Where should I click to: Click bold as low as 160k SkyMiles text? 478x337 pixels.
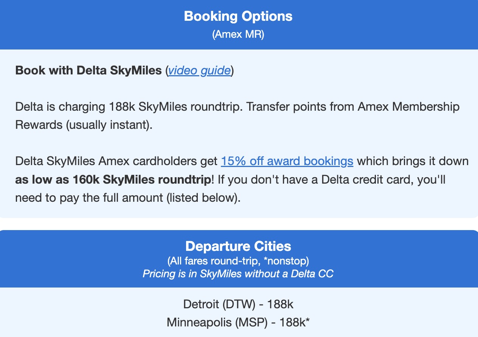113,180
